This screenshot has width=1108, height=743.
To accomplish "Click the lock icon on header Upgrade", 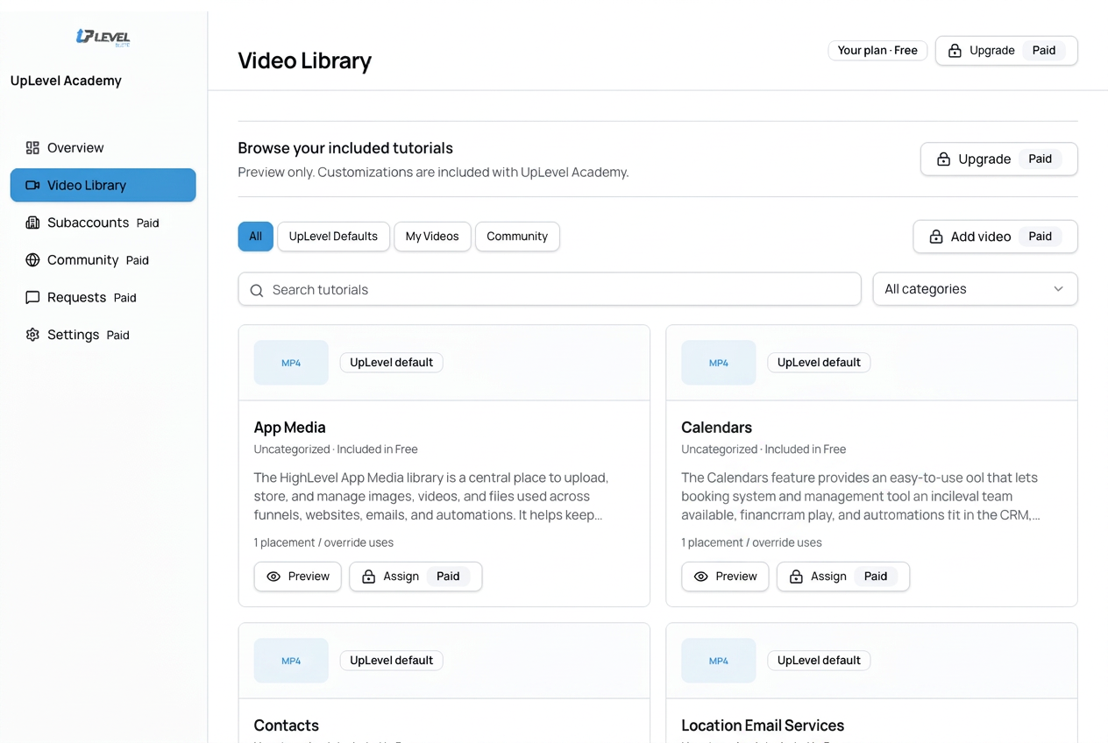I will tap(955, 51).
